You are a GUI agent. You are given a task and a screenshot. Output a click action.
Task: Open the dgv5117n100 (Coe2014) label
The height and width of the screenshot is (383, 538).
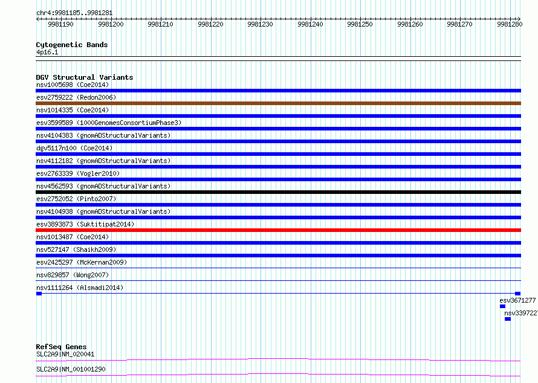[74, 148]
